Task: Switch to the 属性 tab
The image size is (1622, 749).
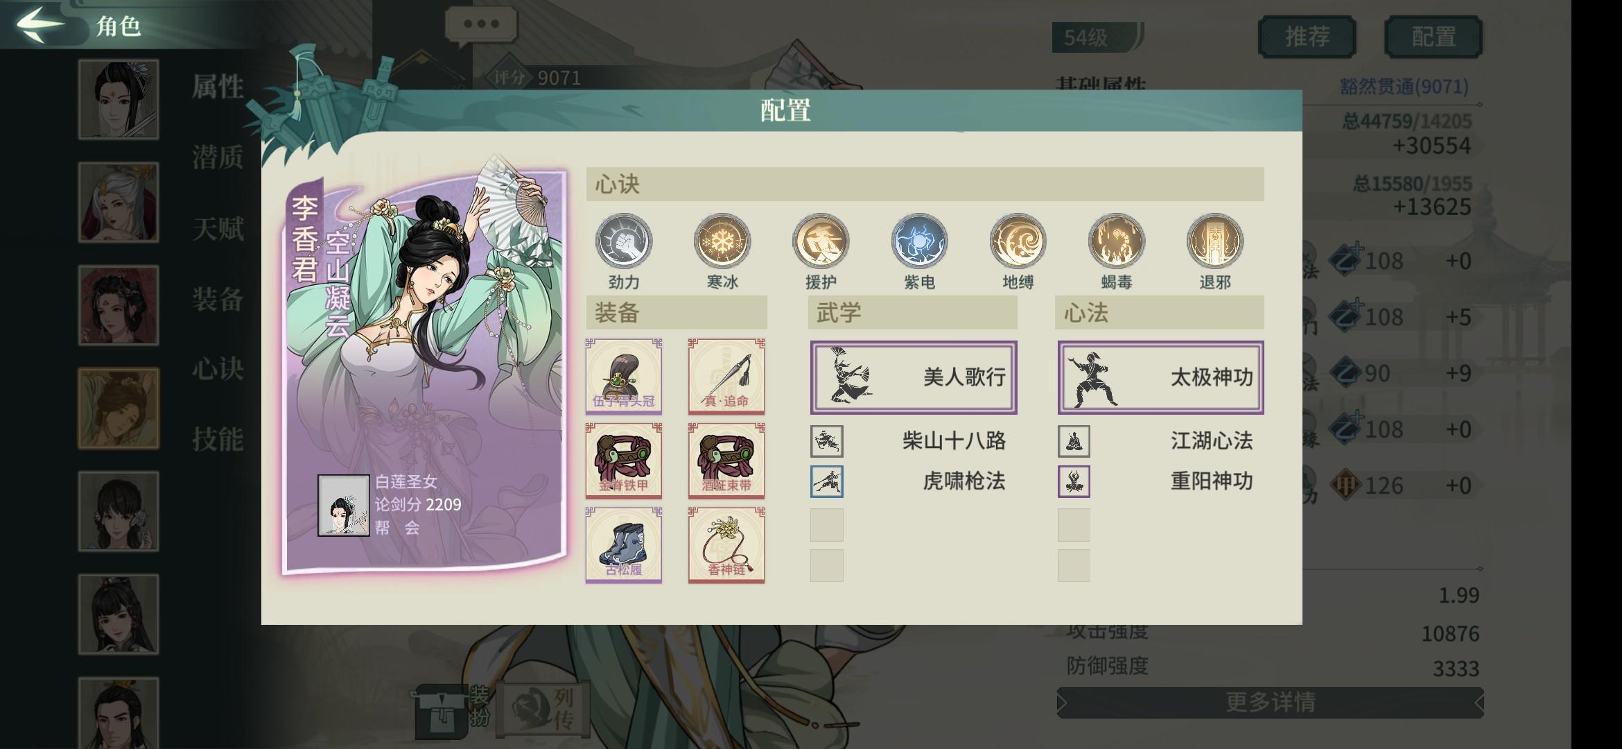Action: (218, 87)
